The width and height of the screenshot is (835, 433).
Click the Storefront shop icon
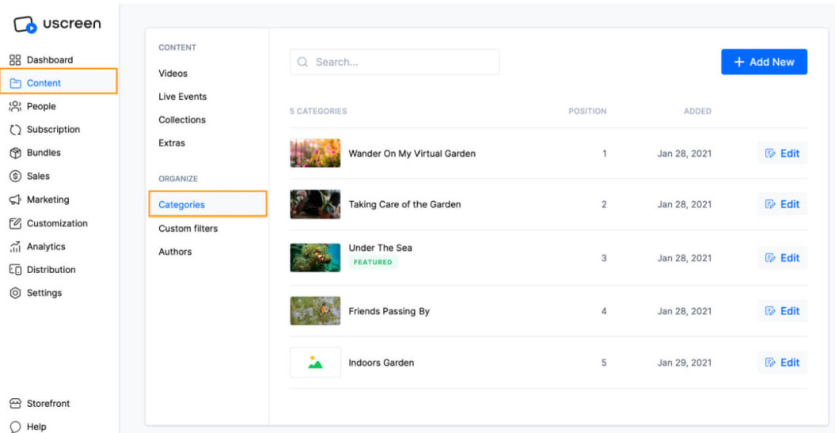(14, 404)
